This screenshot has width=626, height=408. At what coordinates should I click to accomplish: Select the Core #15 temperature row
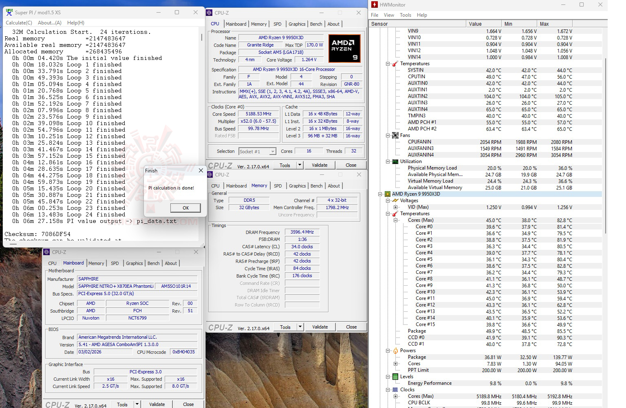tap(486, 324)
